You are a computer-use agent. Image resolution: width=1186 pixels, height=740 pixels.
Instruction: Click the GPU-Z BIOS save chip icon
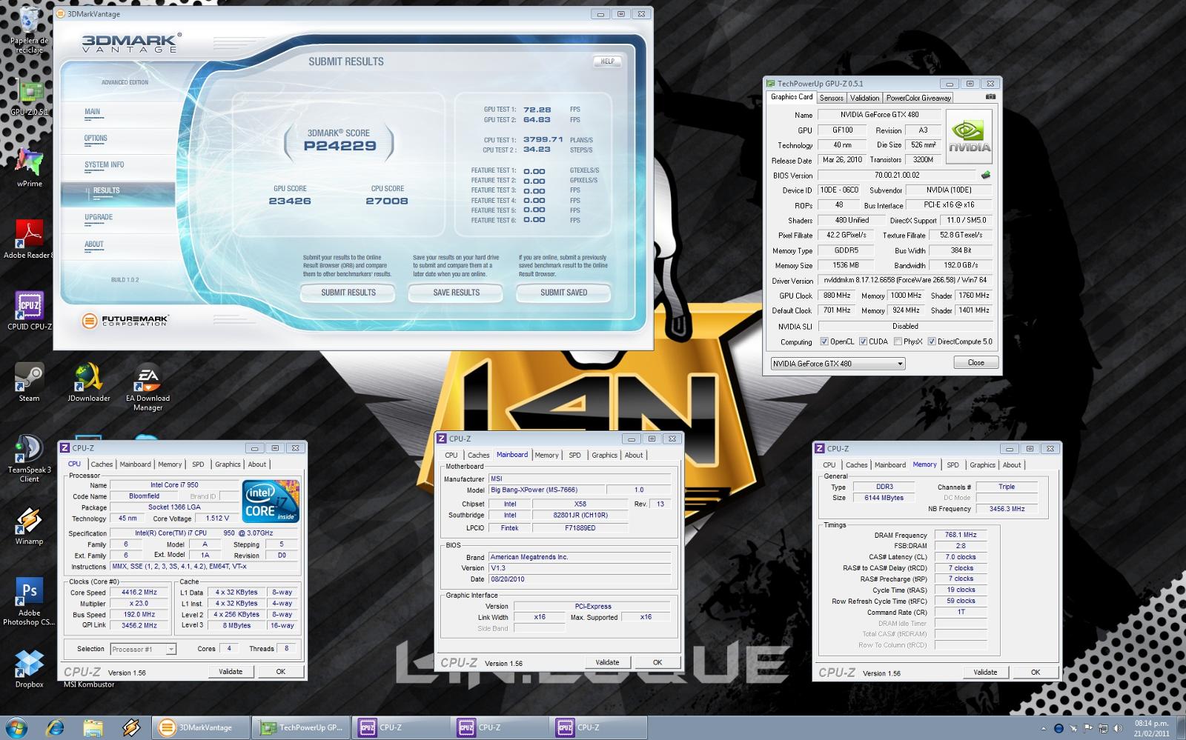tap(985, 176)
